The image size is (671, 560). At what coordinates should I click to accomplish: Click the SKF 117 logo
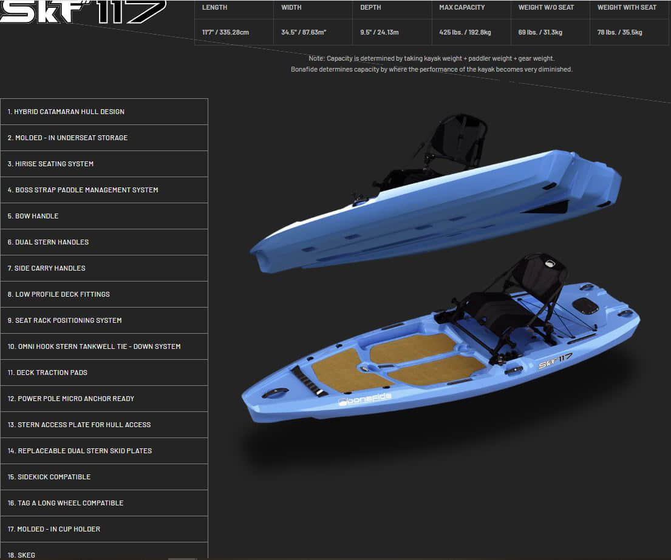(x=82, y=11)
